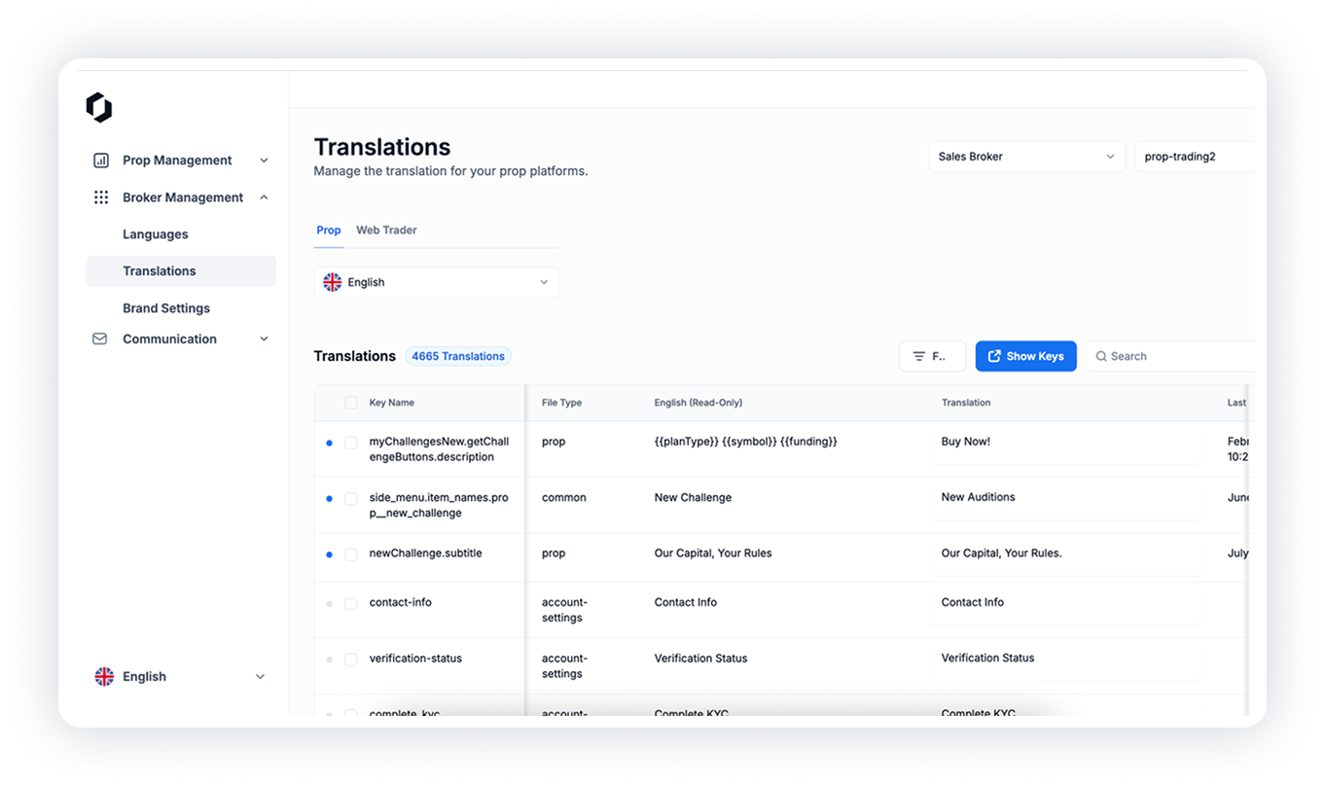
Task: Open the Sales Broker dropdown
Action: [x=1025, y=157]
